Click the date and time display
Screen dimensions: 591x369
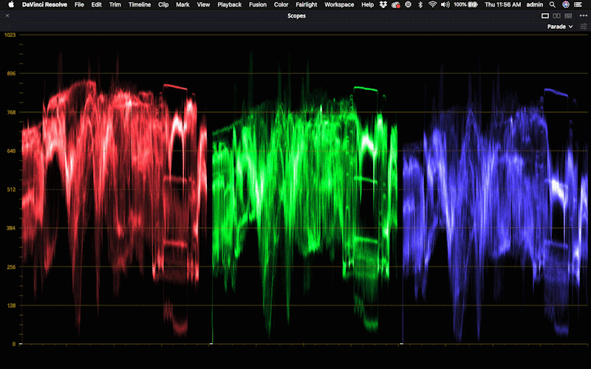503,4
